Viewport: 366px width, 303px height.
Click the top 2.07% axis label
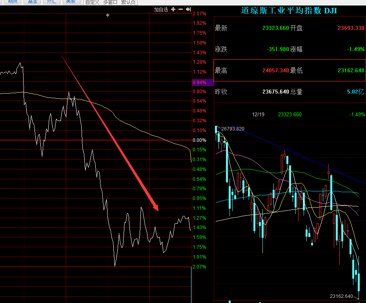(200, 14)
